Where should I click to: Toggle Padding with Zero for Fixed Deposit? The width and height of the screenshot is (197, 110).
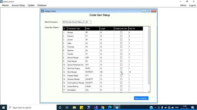click(121, 61)
